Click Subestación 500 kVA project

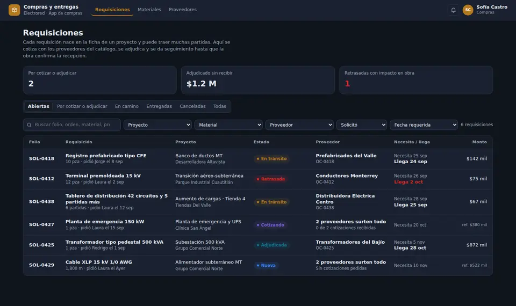[x=200, y=242]
